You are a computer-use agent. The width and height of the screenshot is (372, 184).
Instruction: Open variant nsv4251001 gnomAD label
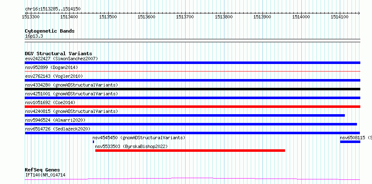click(71, 94)
